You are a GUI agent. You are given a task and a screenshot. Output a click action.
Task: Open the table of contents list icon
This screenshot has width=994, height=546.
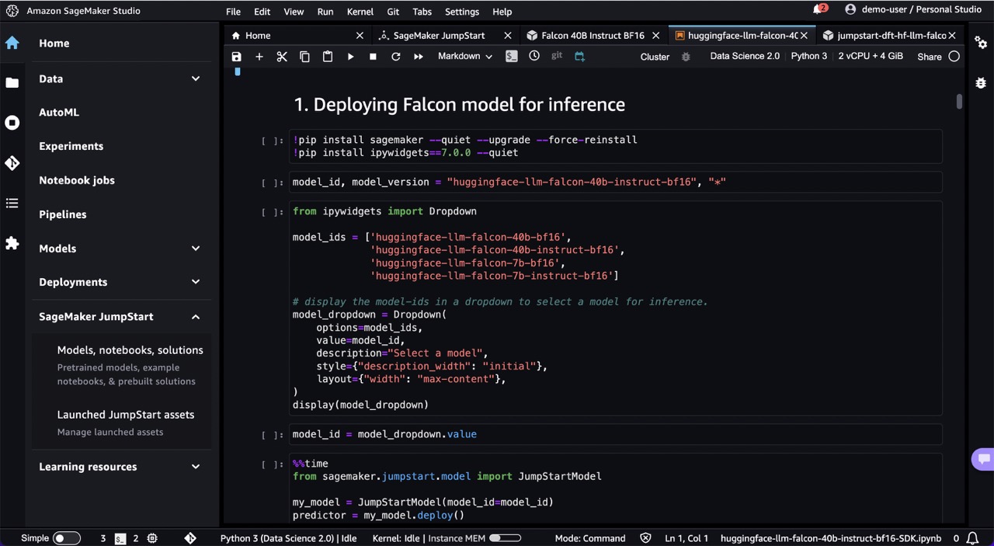(x=12, y=203)
